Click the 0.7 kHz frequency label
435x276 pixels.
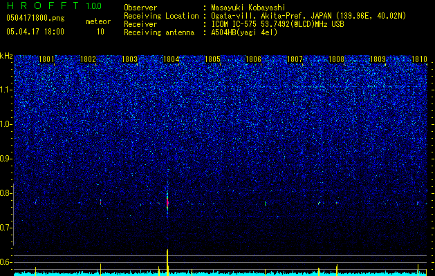click(6, 228)
